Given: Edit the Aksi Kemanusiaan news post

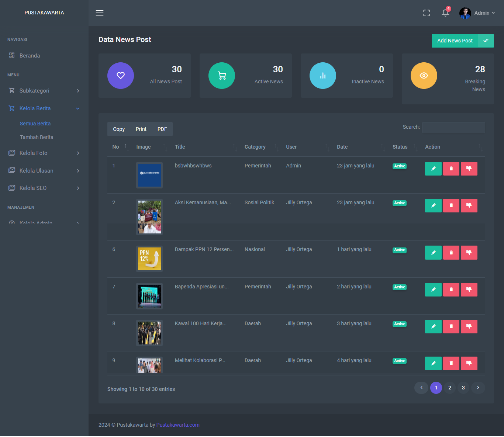Looking at the screenshot, I should [433, 205].
